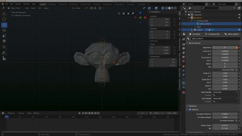Click the Play animation button
The image size is (242, 136).
92,113
